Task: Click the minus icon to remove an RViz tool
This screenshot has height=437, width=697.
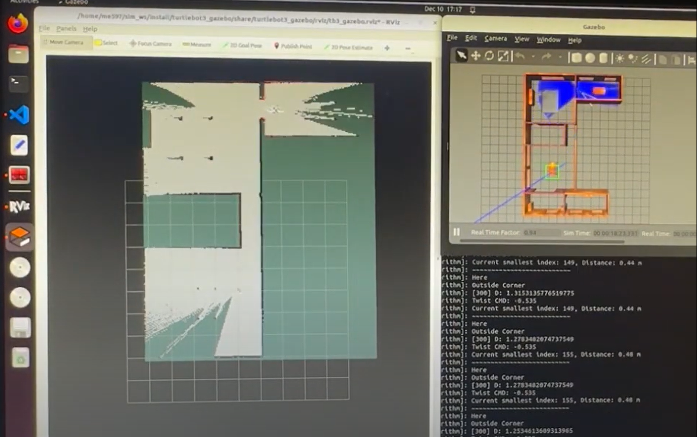Action: click(x=407, y=48)
